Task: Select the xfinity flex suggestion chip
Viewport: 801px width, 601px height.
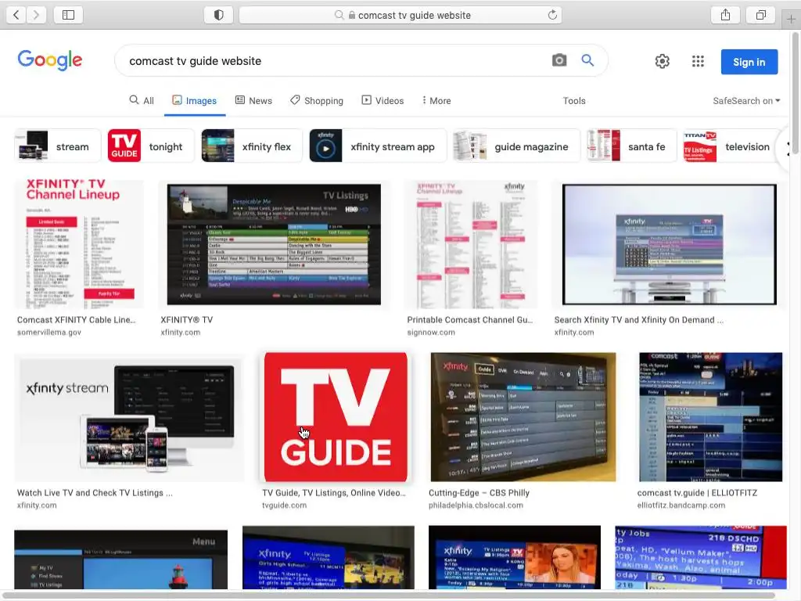Action: coord(252,146)
